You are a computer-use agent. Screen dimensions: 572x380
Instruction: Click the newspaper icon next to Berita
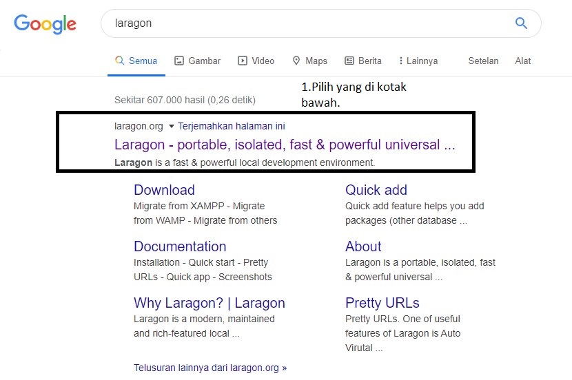[x=349, y=61]
